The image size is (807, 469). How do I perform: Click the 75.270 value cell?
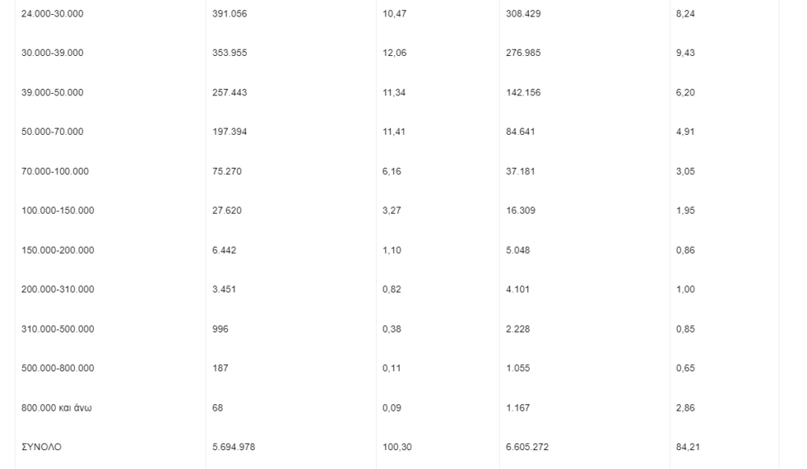pyautogui.click(x=227, y=171)
